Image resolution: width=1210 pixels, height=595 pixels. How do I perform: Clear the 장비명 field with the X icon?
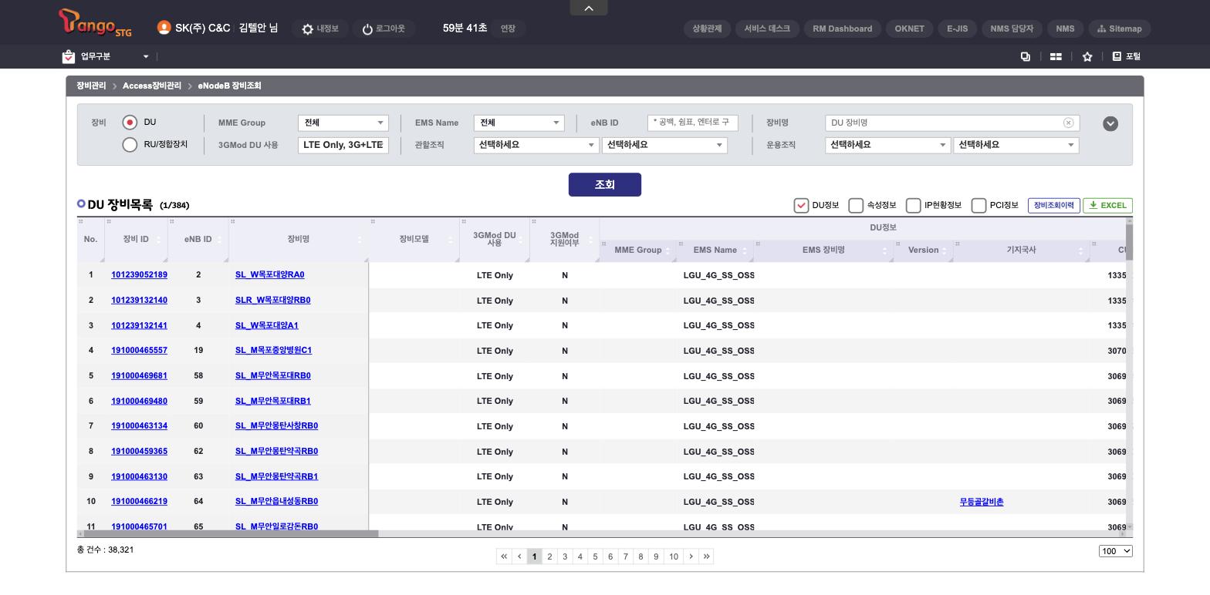pyautogui.click(x=1069, y=123)
